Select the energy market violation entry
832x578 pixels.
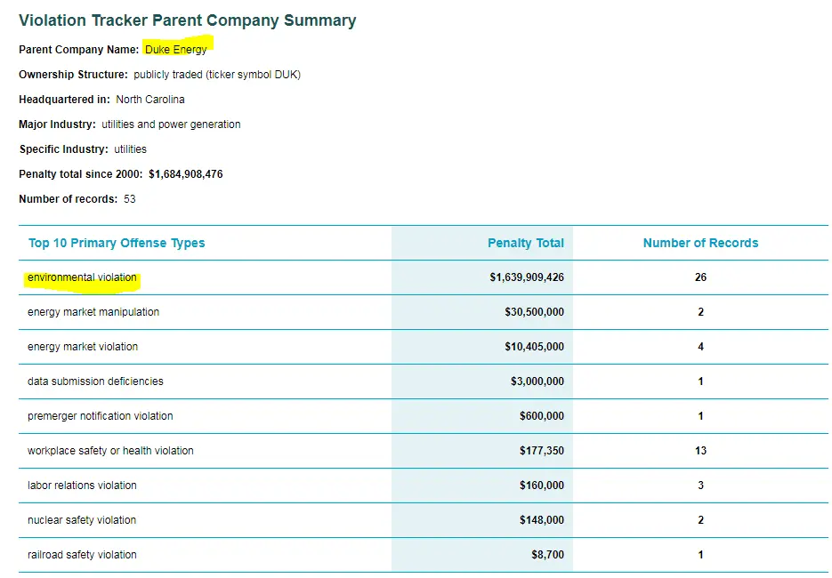[83, 347]
